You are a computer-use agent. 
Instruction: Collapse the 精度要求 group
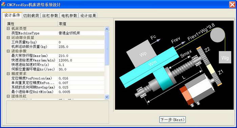click(8, 74)
